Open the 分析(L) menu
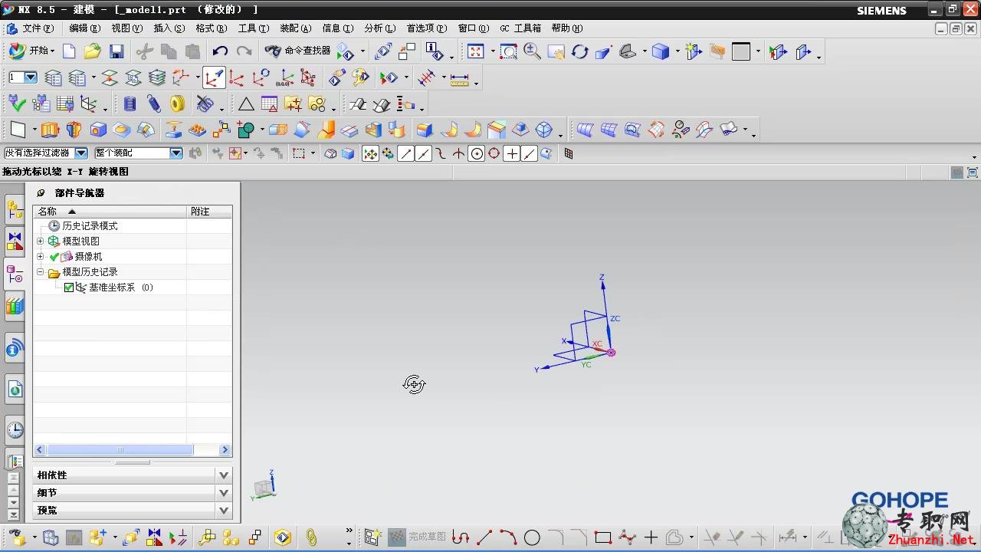This screenshot has height=552, width=981. click(x=379, y=28)
